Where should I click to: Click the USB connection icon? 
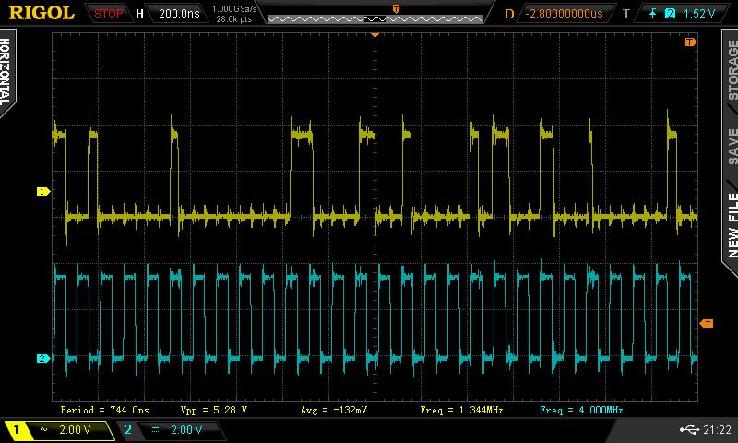[689, 429]
